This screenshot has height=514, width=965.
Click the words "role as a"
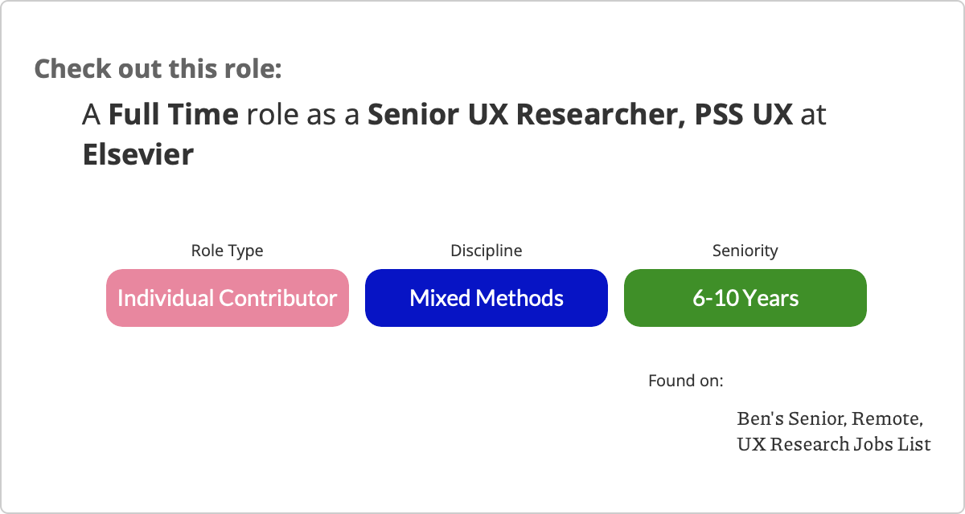pyautogui.click(x=302, y=115)
